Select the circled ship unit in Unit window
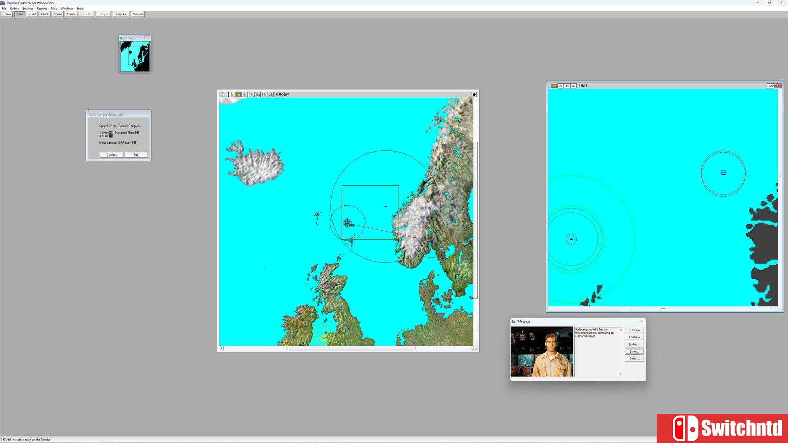 coord(571,239)
